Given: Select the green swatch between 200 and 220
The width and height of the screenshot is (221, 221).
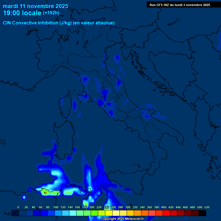Looking at the screenshot, I should tap(94, 213).
